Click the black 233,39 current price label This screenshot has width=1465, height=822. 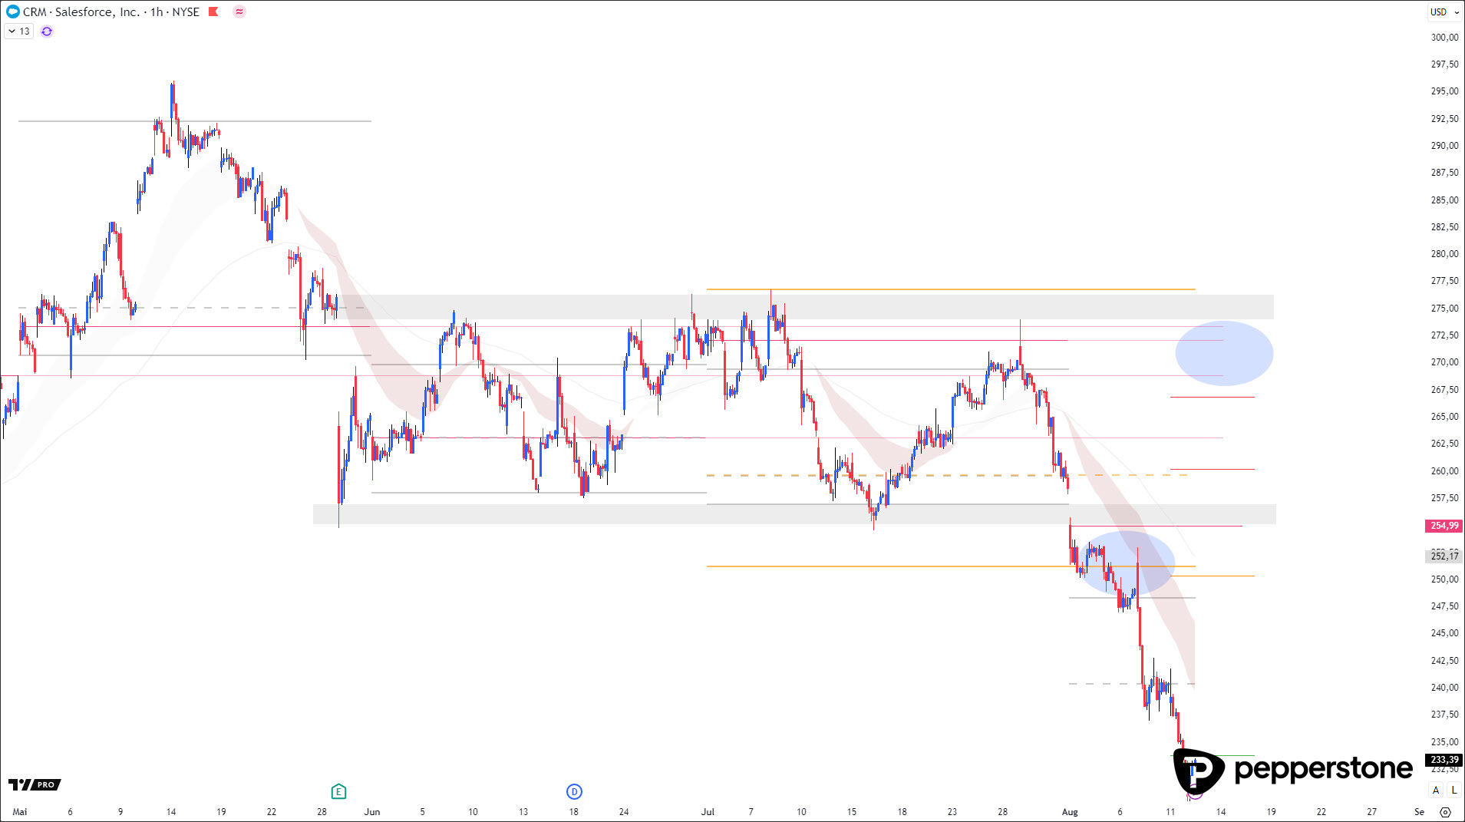point(1444,760)
